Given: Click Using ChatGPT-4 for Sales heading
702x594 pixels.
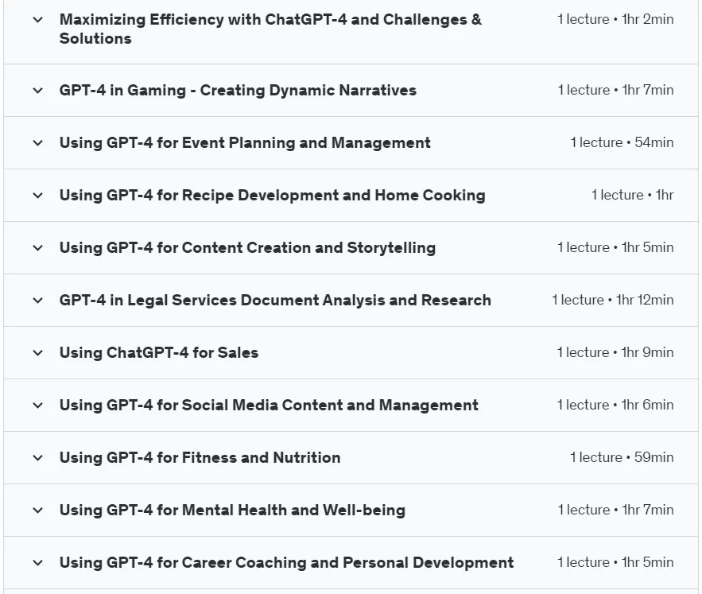Looking at the screenshot, I should [159, 352].
